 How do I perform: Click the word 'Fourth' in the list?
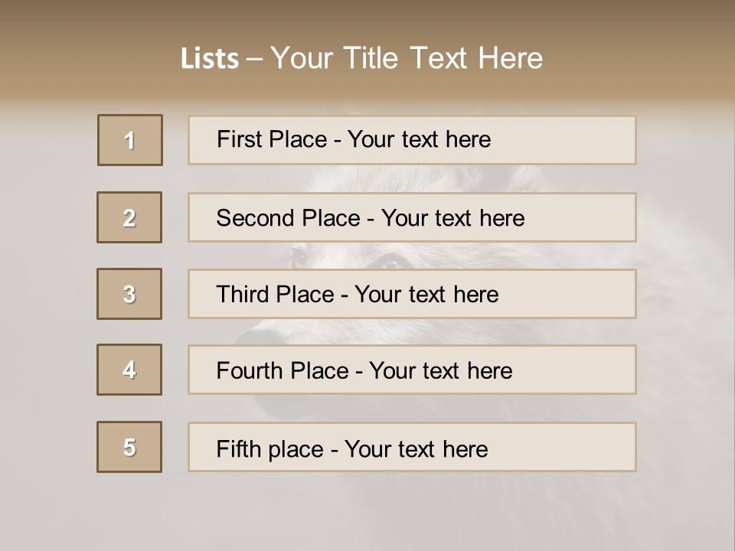250,370
